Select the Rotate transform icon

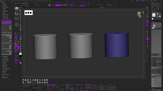66,5
